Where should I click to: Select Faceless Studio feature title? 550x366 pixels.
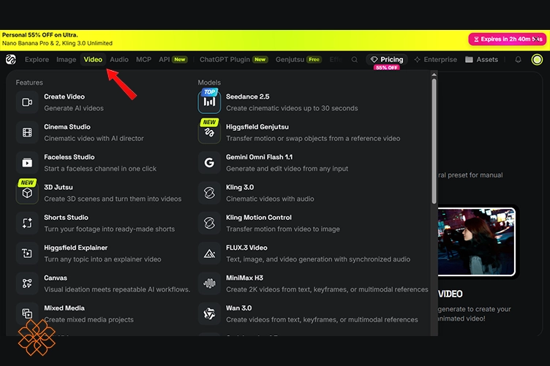point(69,157)
